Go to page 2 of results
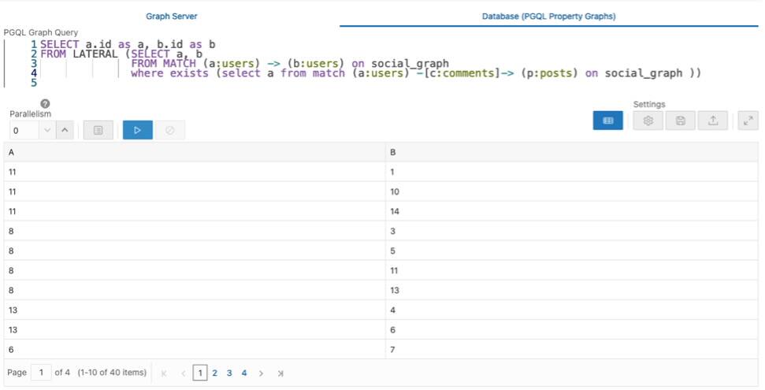Image resolution: width=765 pixels, height=390 pixels. pos(214,373)
